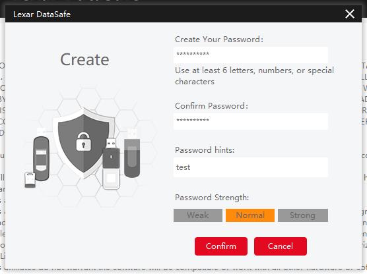This screenshot has width=367, height=274.
Task: Click the Cancel button
Action: pos(281,246)
